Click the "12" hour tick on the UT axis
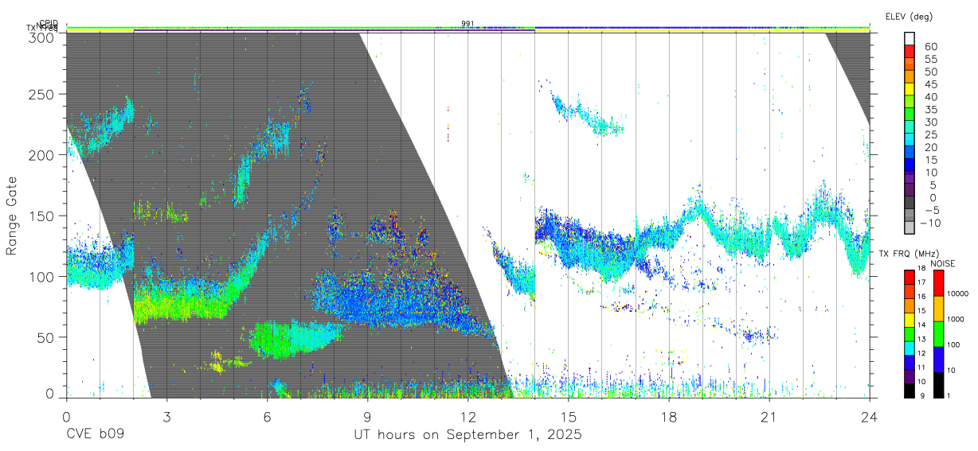This screenshot has height=451, width=978. 467,416
